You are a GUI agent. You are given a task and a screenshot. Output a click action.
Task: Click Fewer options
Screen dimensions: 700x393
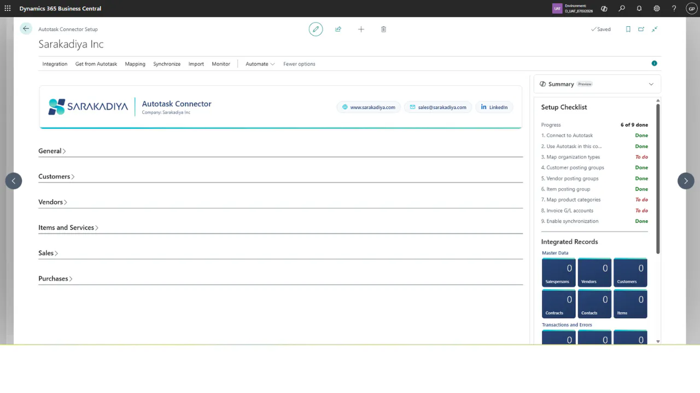[x=299, y=64]
